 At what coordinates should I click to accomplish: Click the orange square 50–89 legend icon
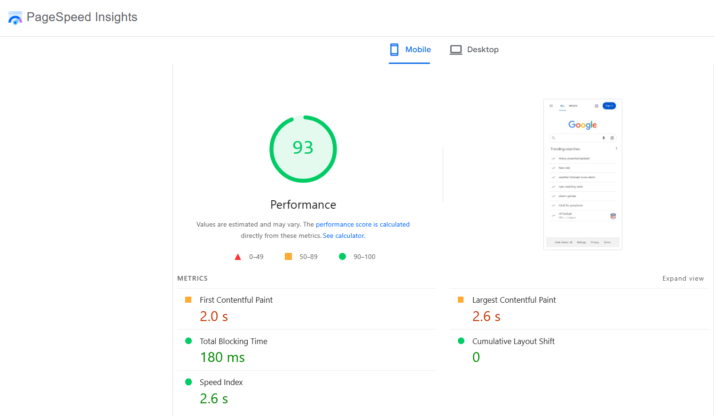[288, 256]
